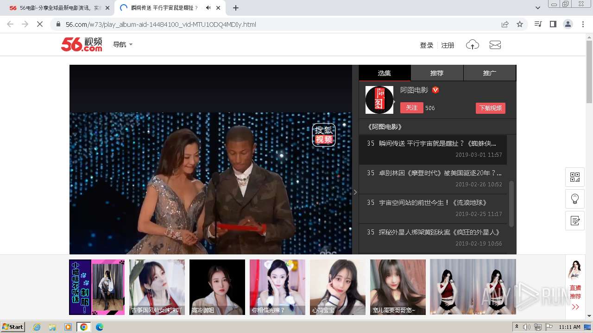Click the 关注 follow button
The height and width of the screenshot is (333, 593).
click(x=412, y=108)
